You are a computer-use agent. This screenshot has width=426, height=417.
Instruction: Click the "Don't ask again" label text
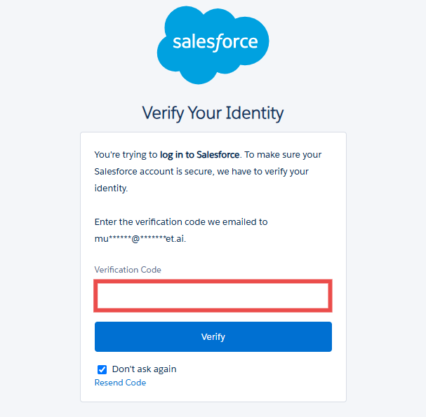click(144, 369)
